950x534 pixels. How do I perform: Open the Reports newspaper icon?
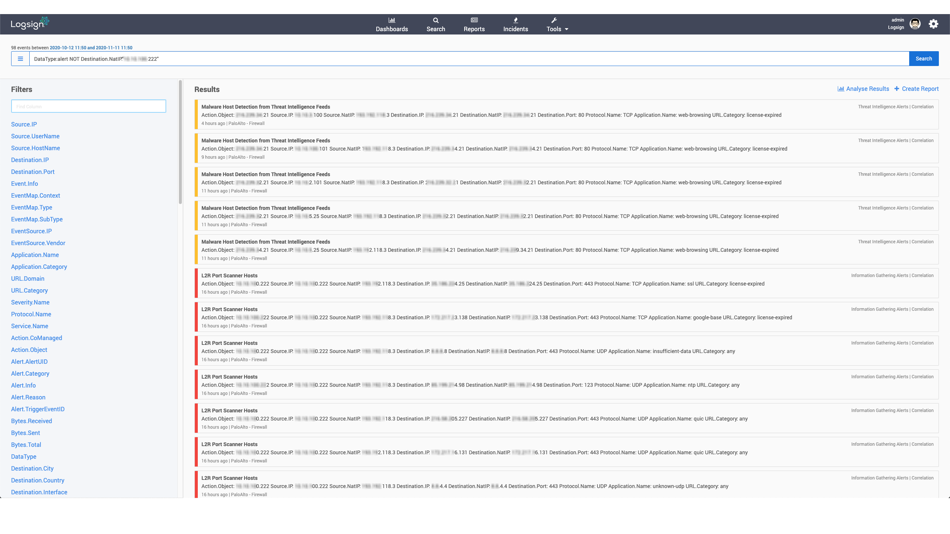point(474,20)
